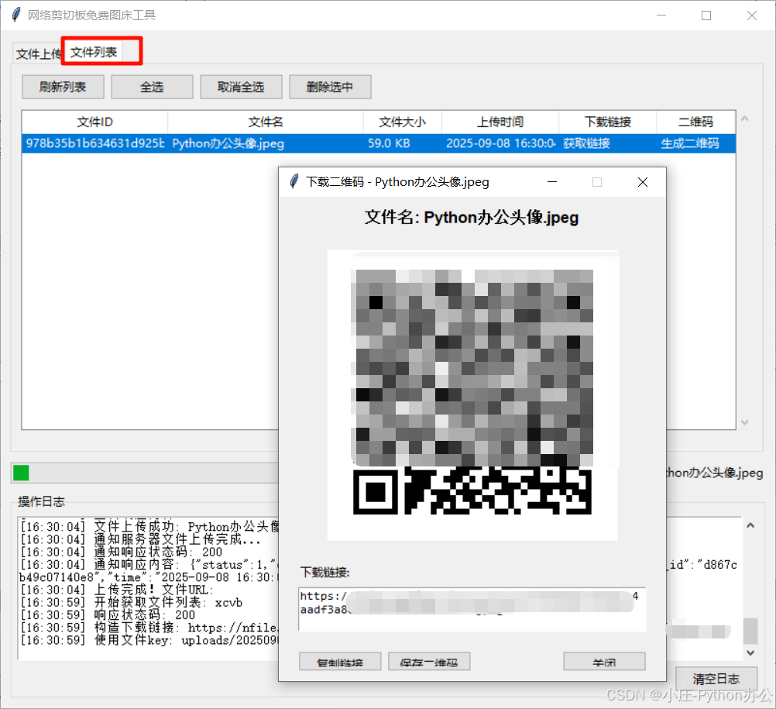Viewport: 776px width, 709px height.
Task: Click the QR code image in dialog
Action: (472, 395)
